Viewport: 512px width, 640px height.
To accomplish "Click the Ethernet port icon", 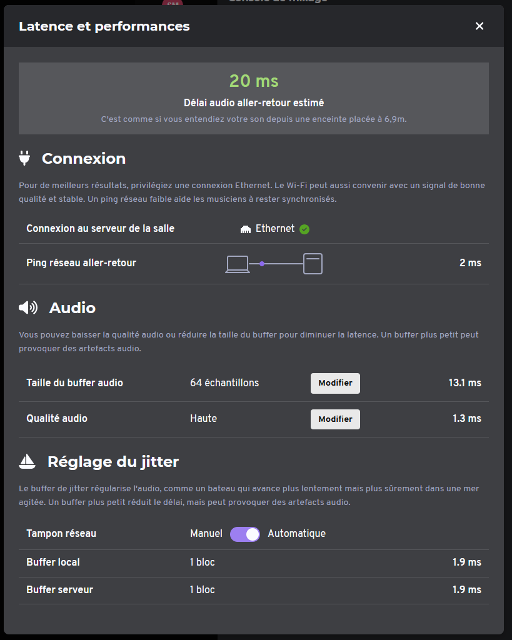I will point(246,229).
